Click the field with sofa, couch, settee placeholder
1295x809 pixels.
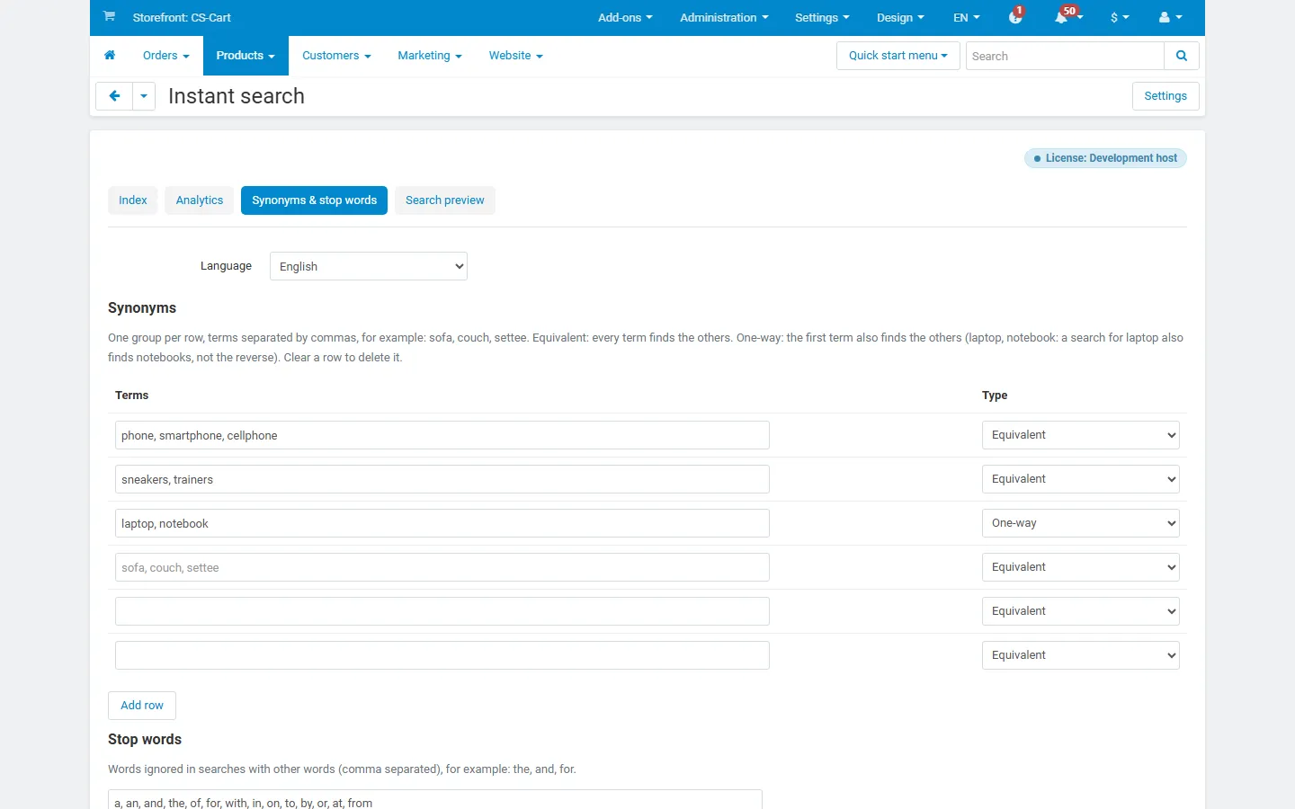[x=442, y=567]
